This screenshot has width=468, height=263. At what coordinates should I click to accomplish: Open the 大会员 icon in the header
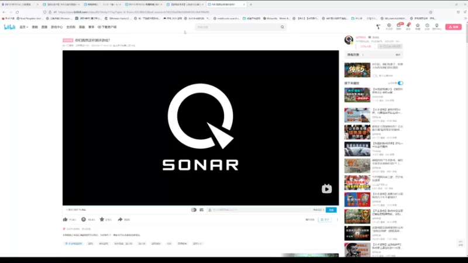click(x=389, y=26)
